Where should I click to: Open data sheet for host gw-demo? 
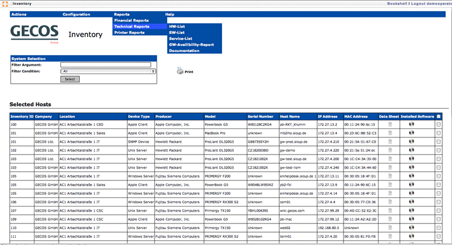[x=390, y=150]
